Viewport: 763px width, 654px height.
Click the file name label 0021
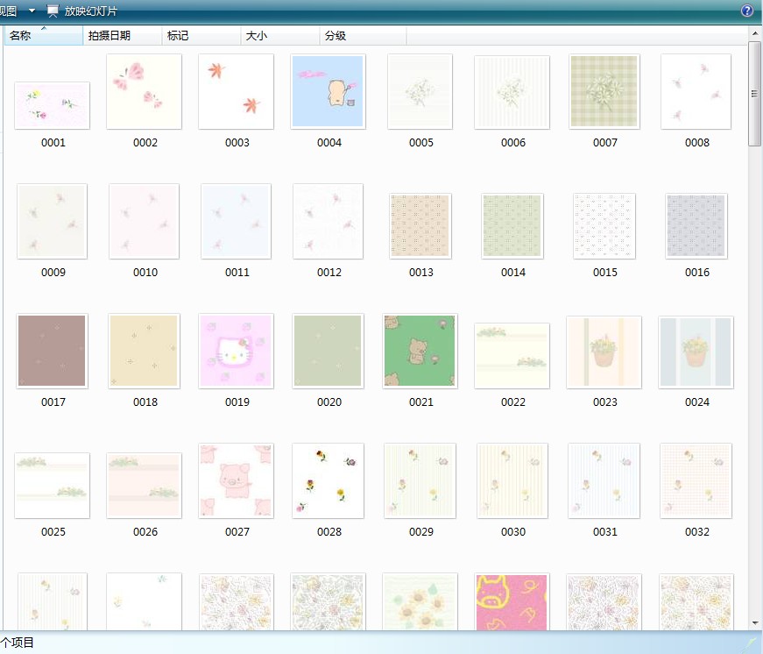420,402
